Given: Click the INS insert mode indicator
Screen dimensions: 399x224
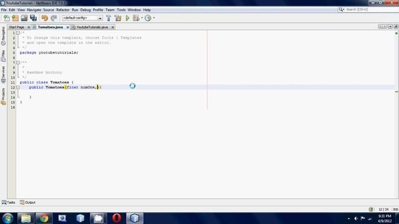Looking at the screenshot, I should point(395,210).
